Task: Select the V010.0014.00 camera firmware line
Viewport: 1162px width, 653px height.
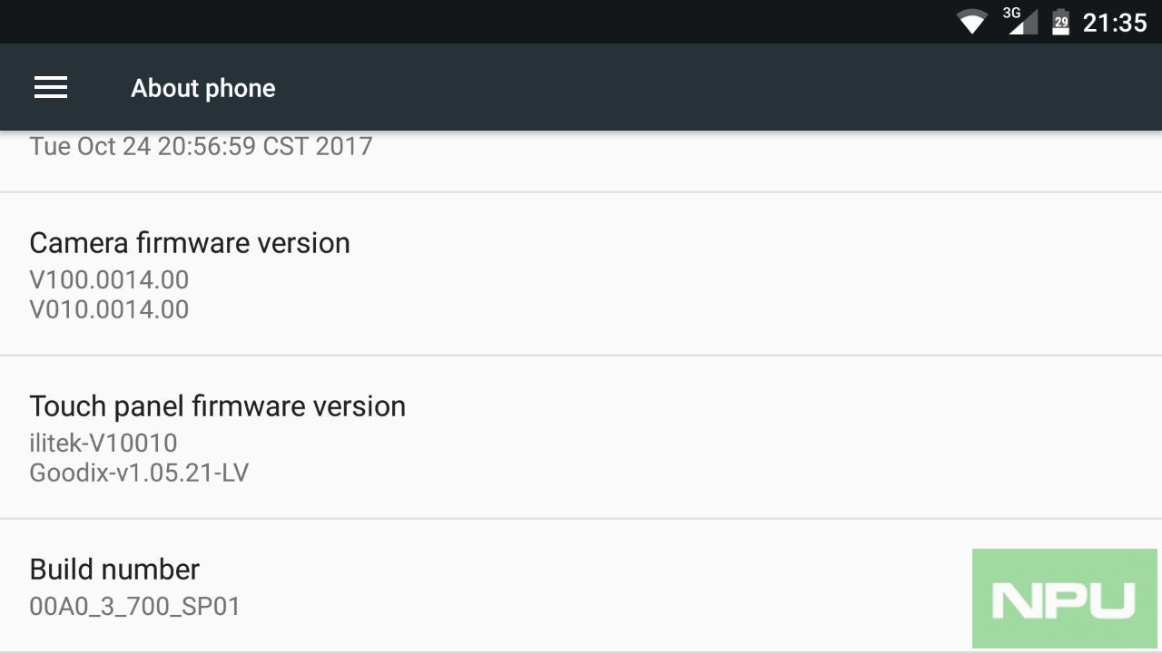Action: [x=109, y=309]
